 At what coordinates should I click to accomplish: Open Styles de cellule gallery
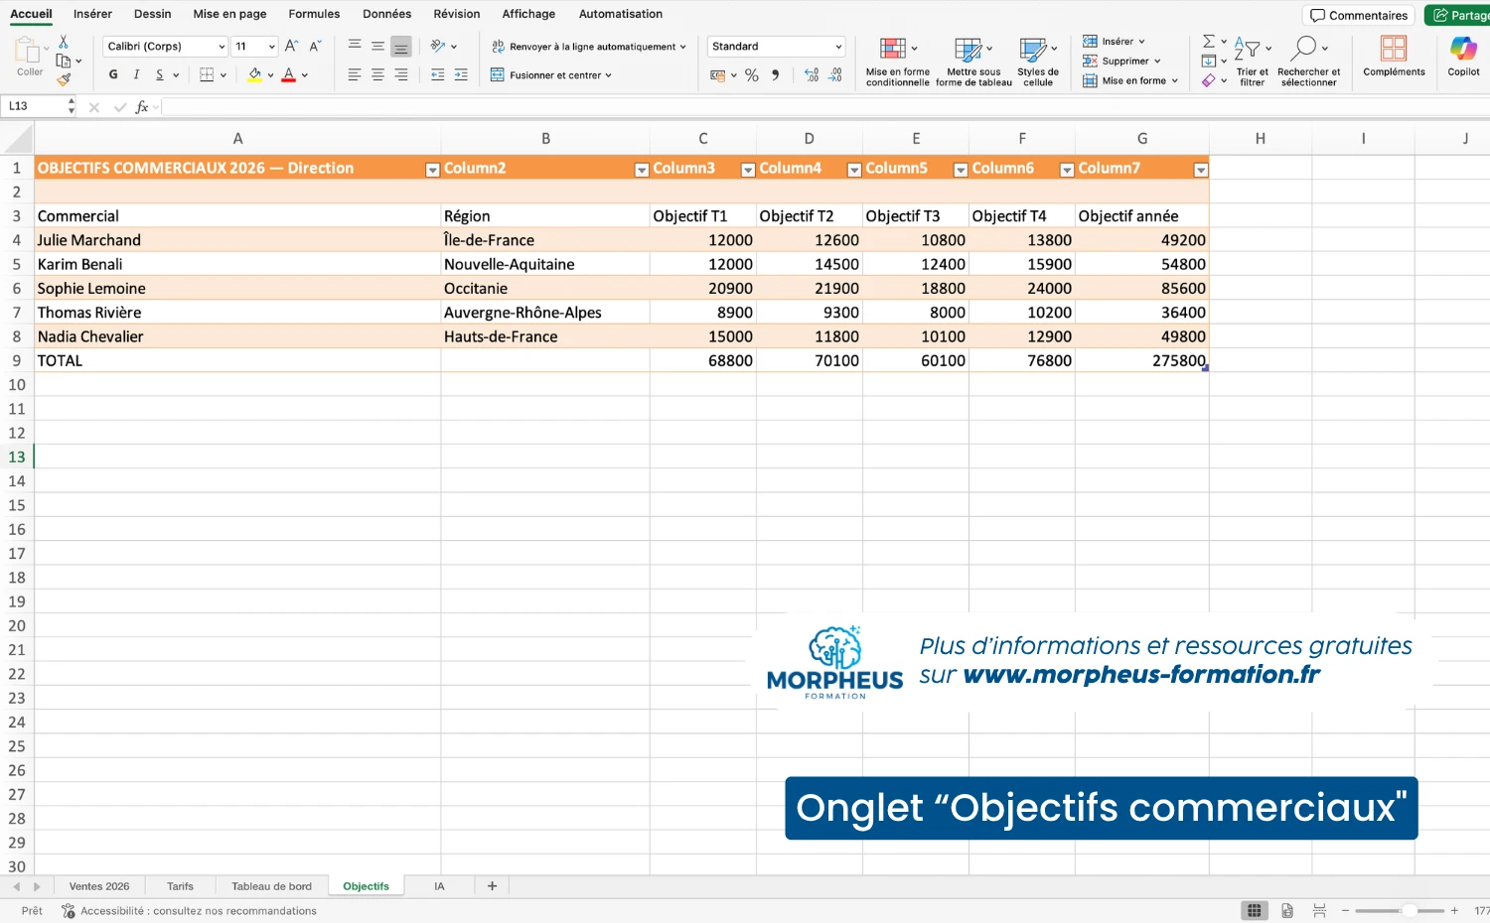point(1038,62)
